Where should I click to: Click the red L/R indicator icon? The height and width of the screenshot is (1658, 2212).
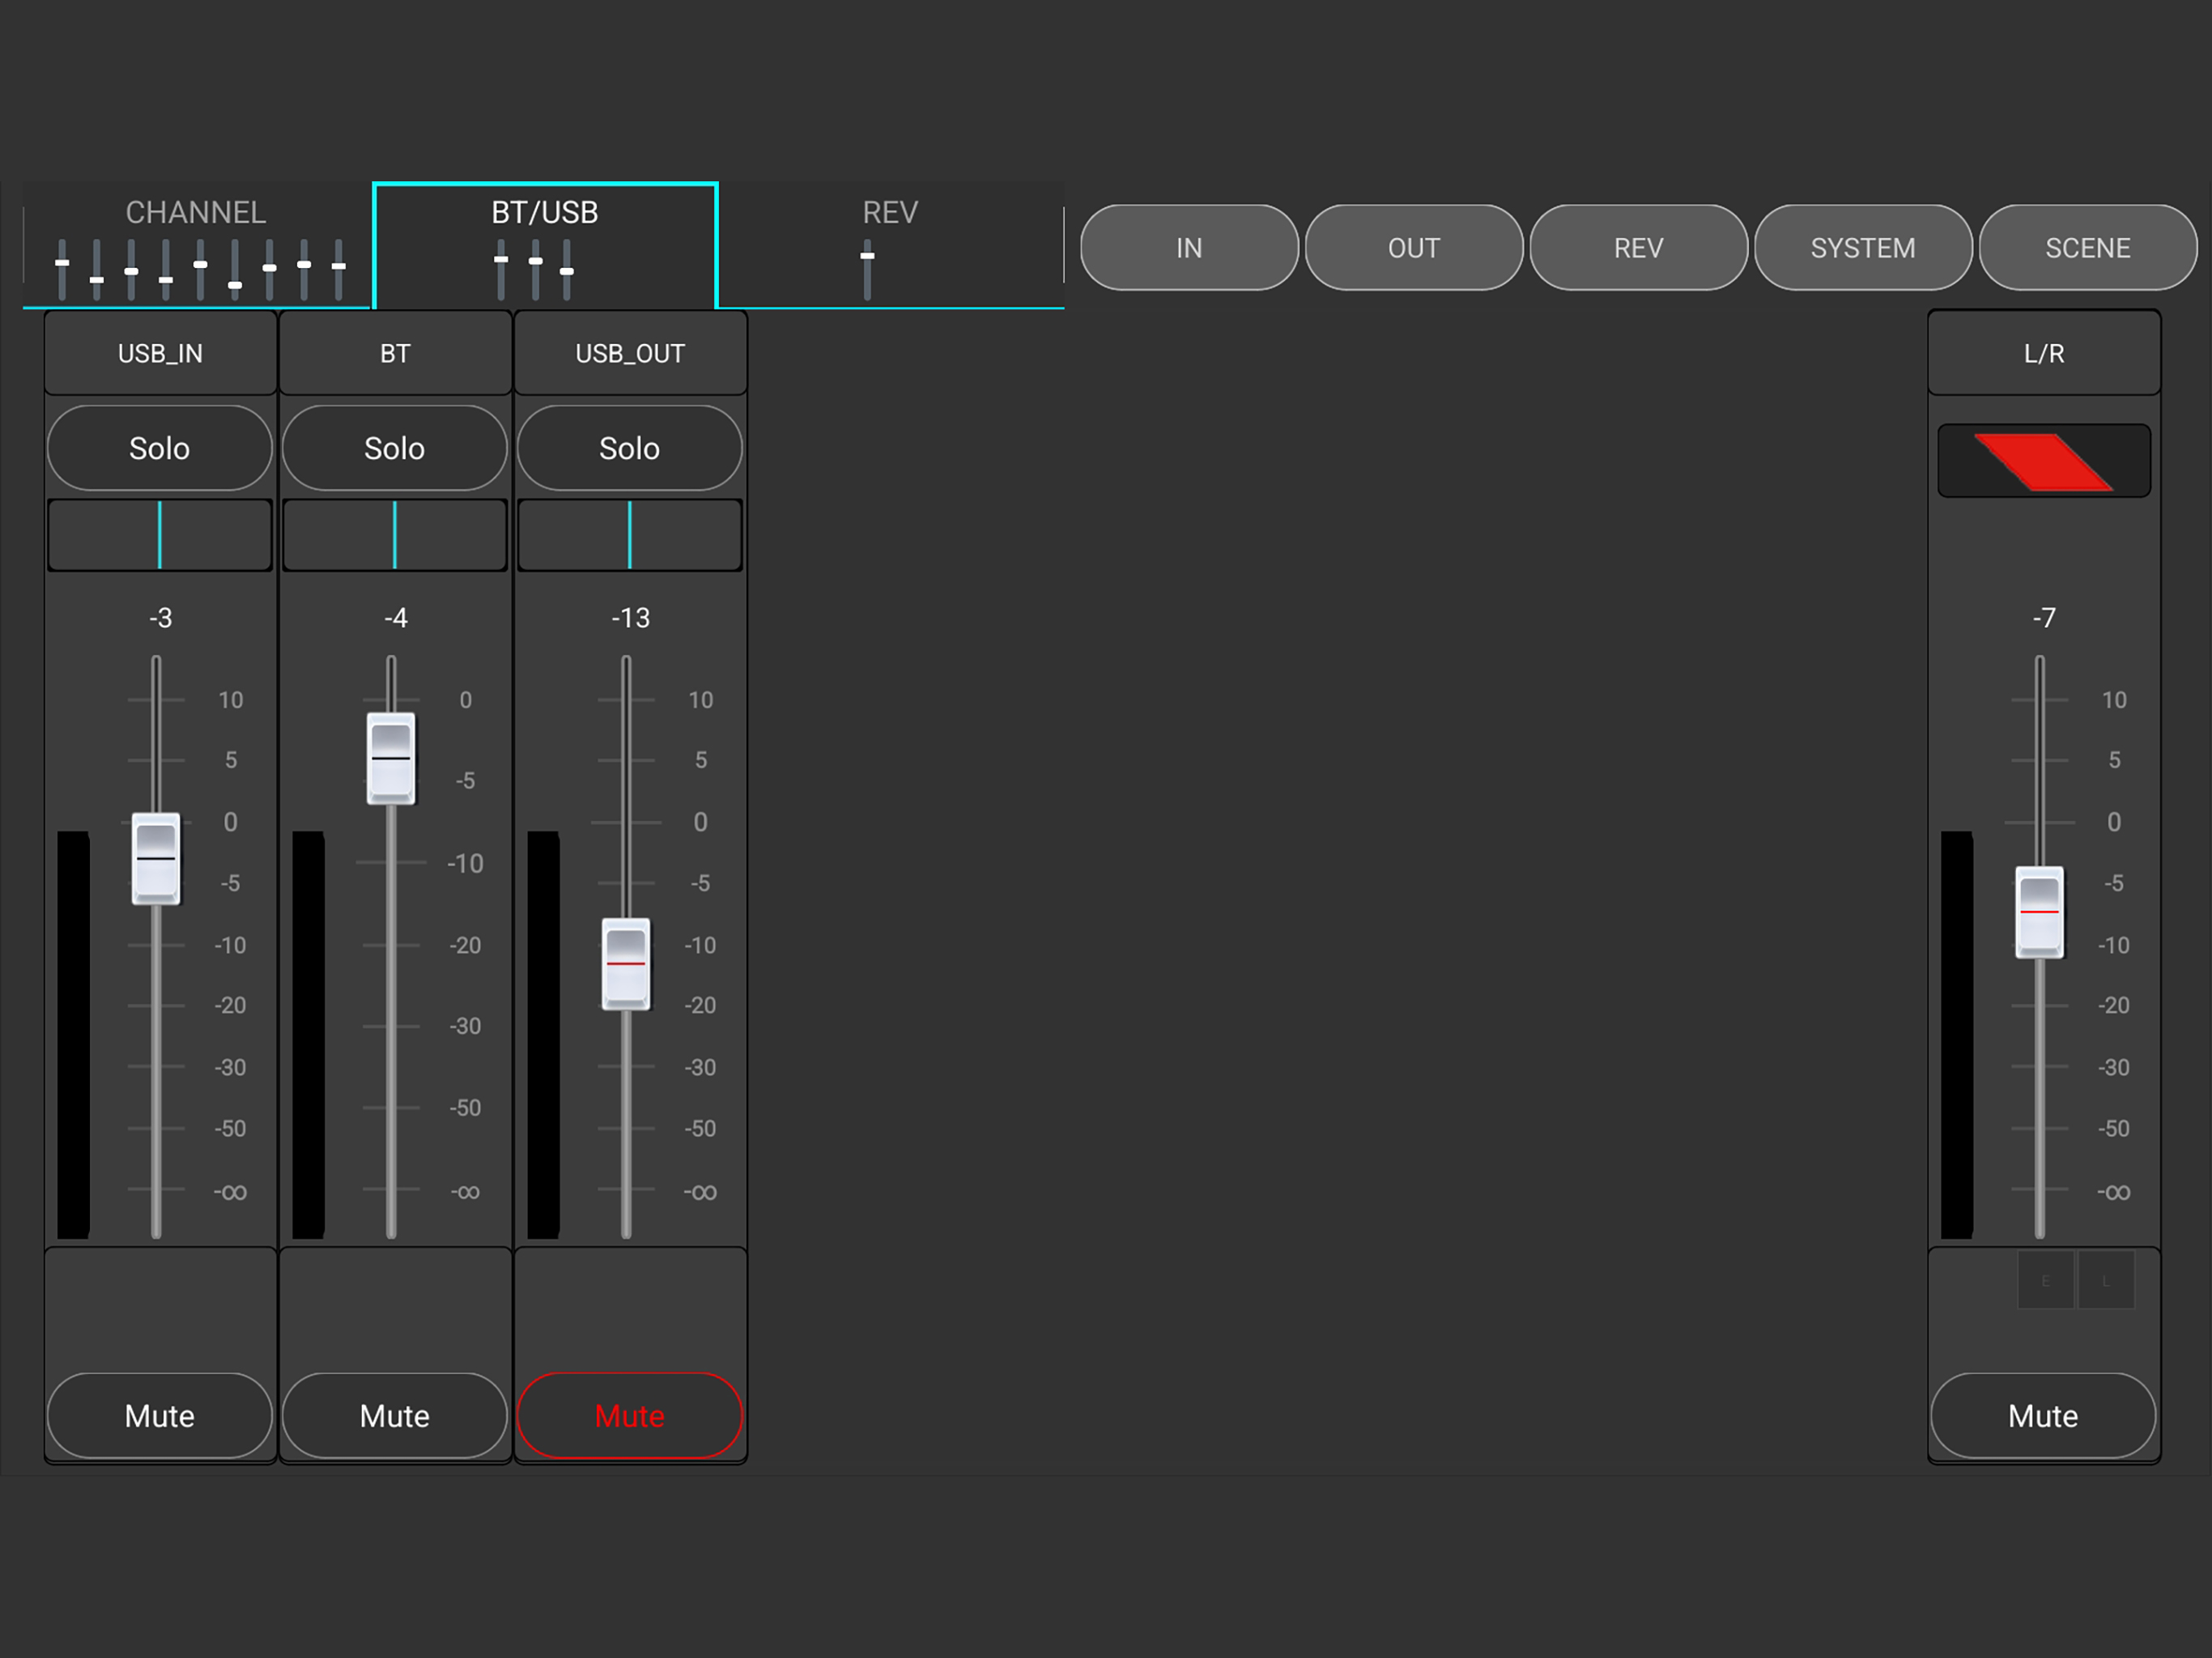[2044, 461]
